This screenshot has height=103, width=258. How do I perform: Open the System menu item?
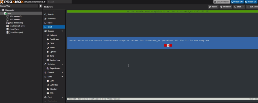pos(50,31)
